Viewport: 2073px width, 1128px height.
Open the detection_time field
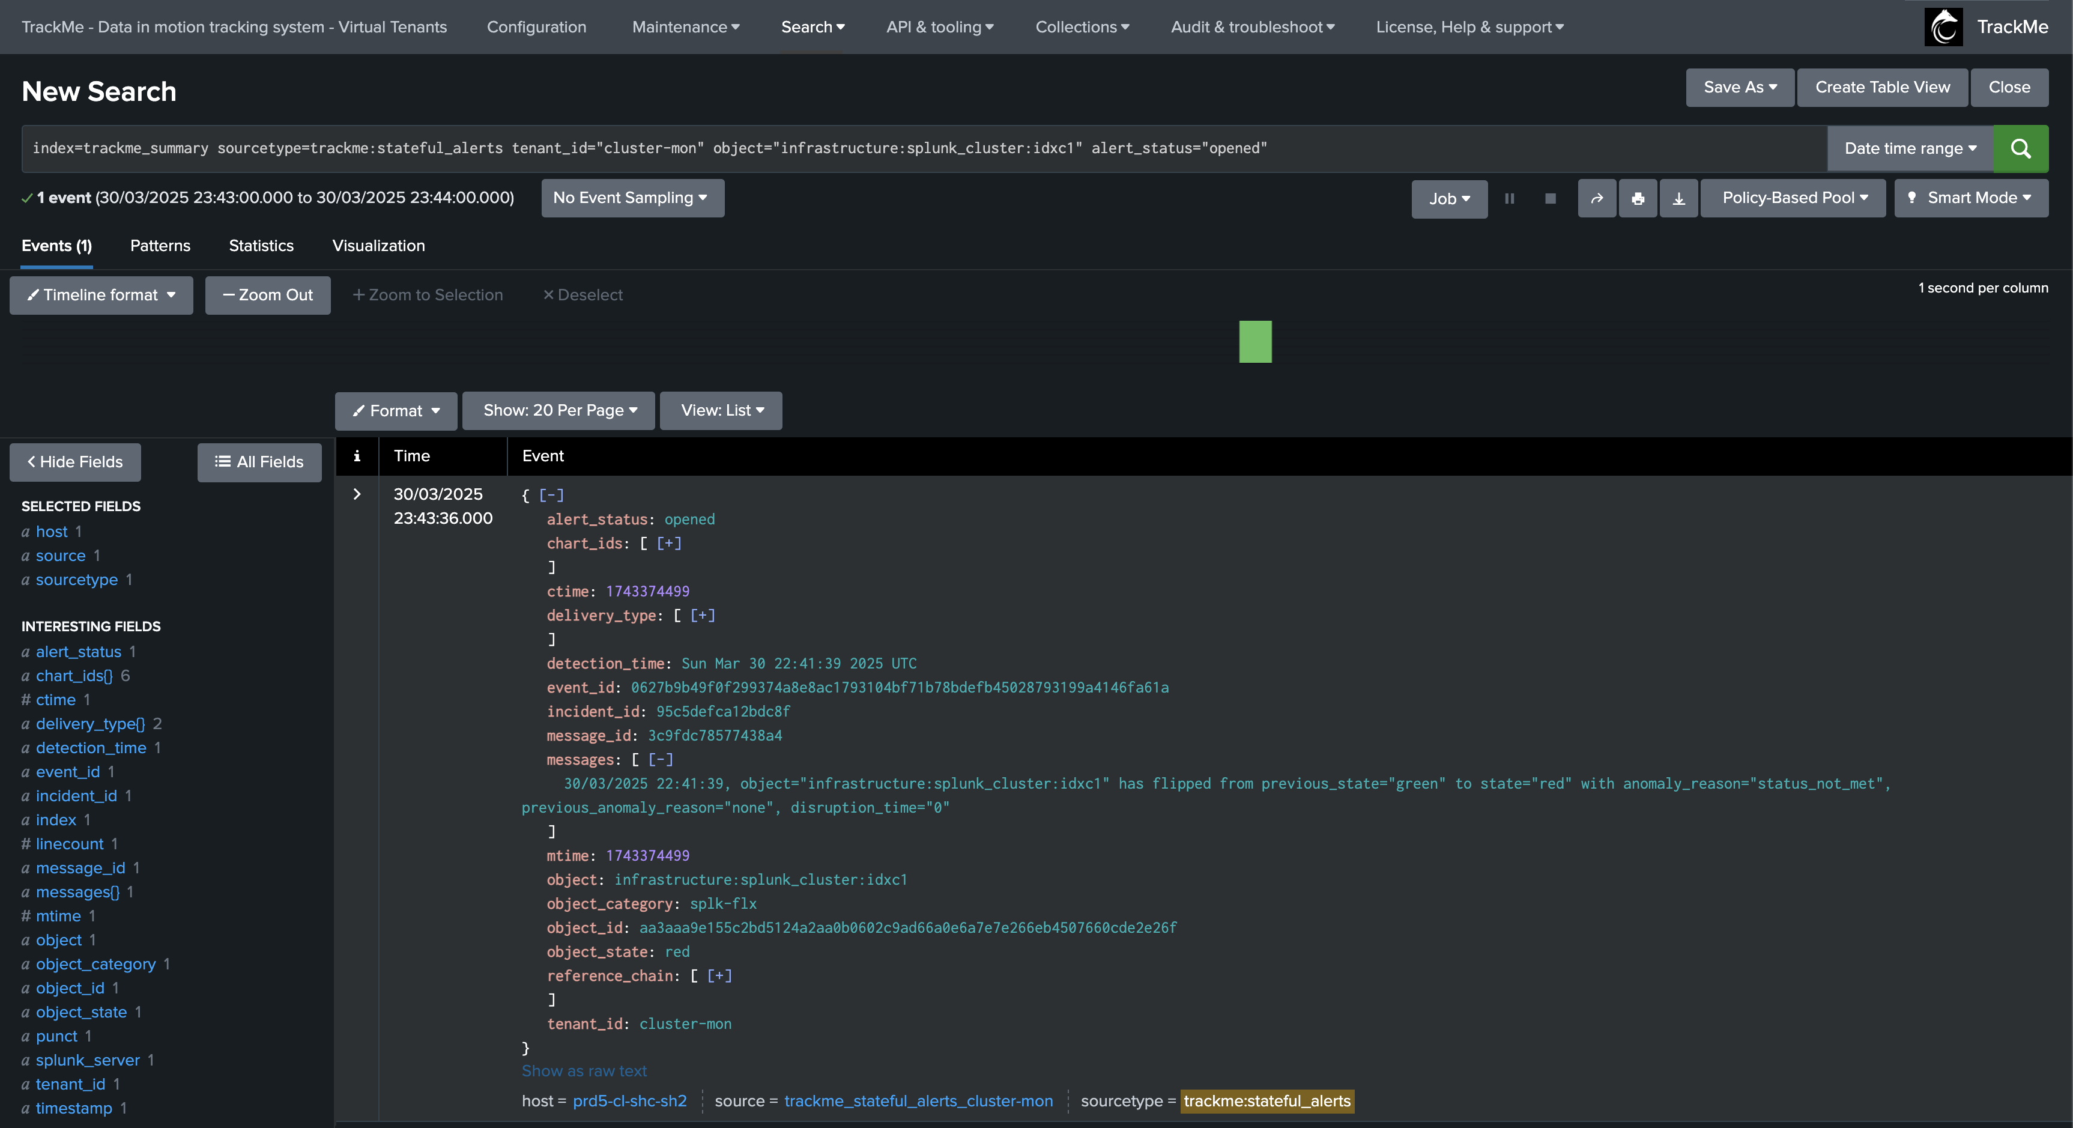click(x=91, y=748)
